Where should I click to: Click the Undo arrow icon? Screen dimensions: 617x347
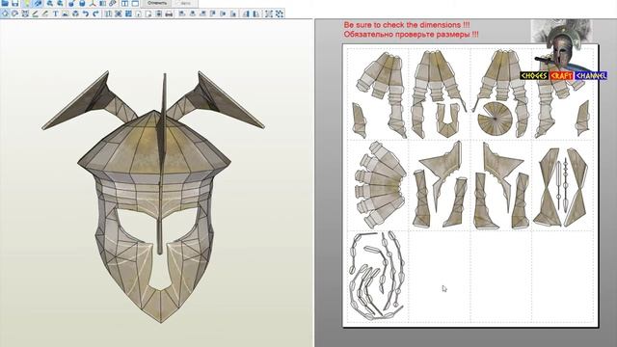(x=86, y=13)
